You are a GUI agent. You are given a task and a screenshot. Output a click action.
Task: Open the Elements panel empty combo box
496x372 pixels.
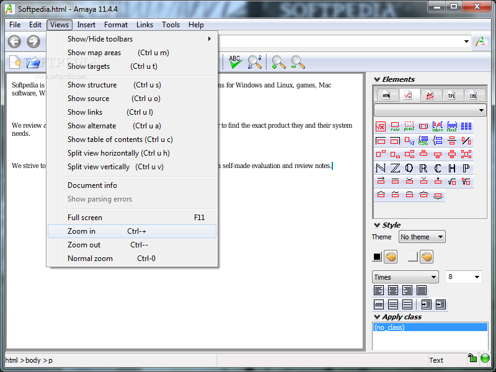point(430,110)
